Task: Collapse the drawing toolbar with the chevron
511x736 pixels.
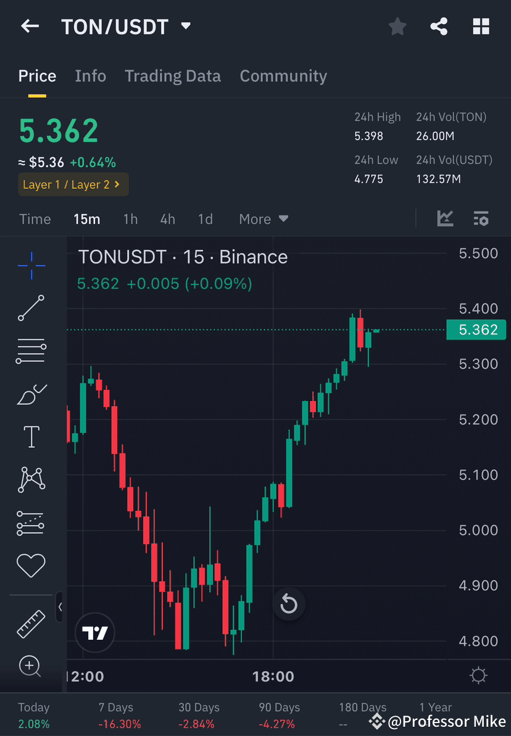Action: tap(60, 607)
